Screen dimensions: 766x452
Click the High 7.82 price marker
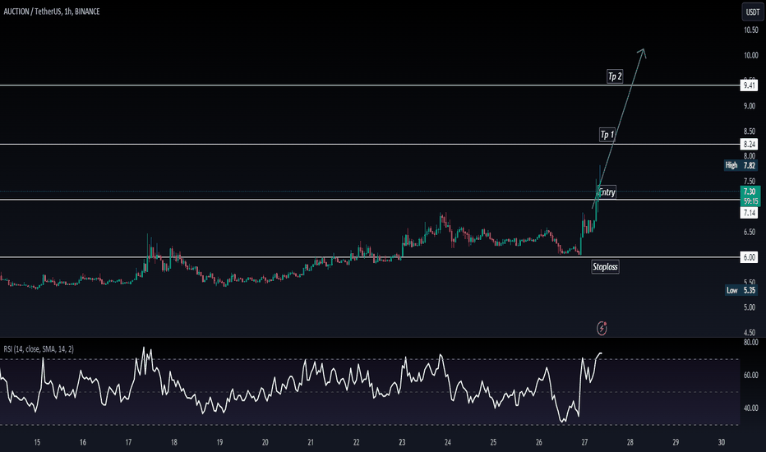tap(741, 165)
